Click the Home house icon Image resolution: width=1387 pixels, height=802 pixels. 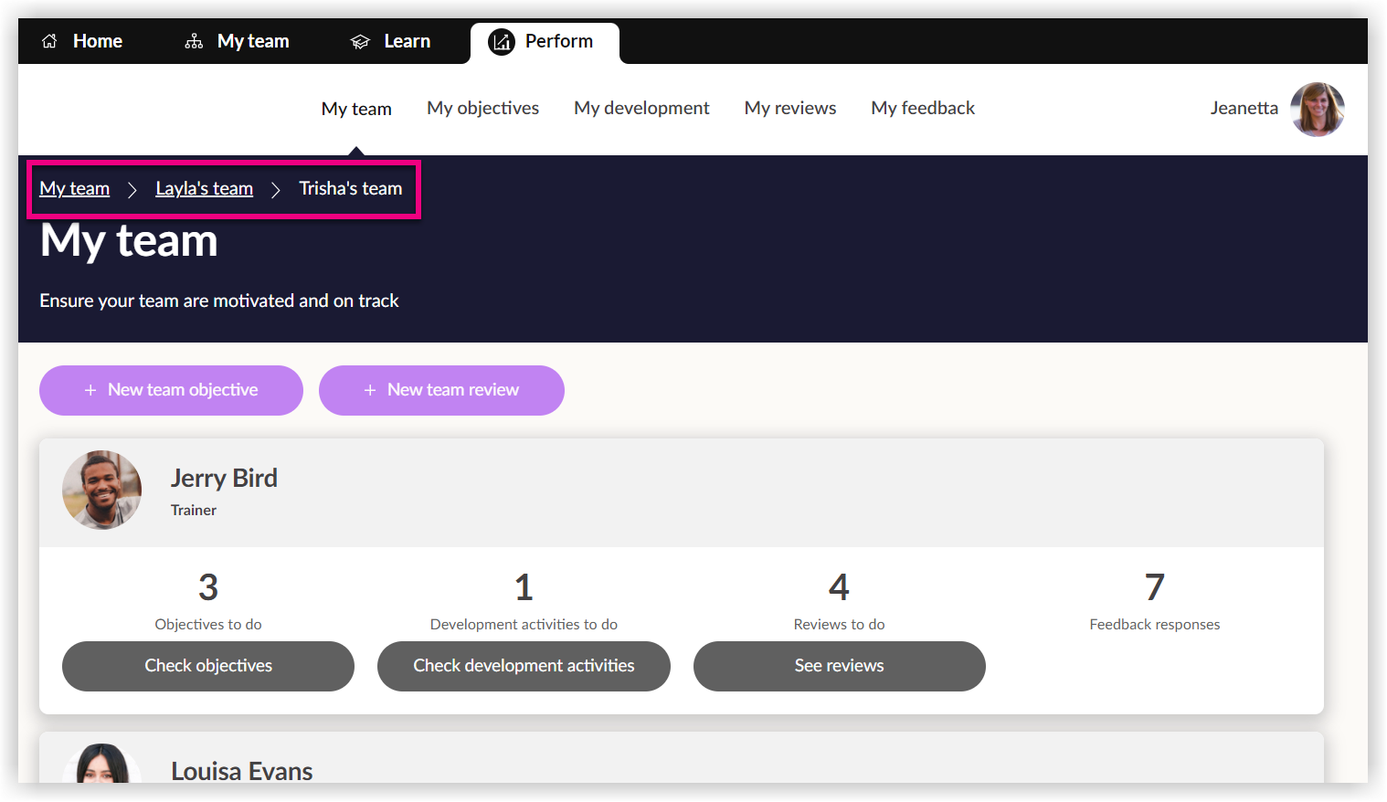(50, 41)
